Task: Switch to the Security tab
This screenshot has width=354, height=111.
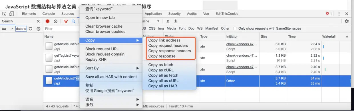Action: pos(174,14)
